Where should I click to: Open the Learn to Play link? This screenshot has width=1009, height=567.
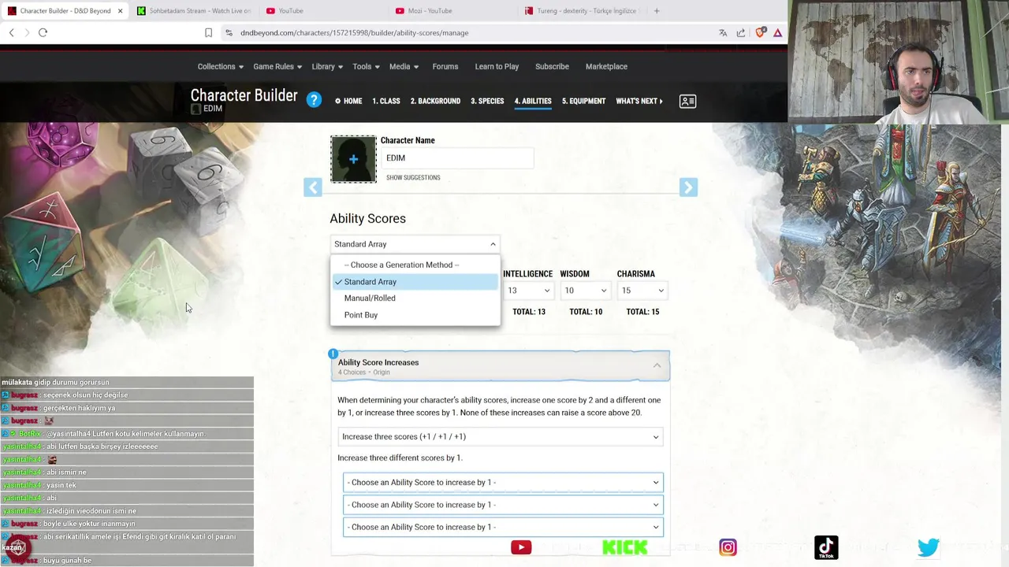click(497, 66)
